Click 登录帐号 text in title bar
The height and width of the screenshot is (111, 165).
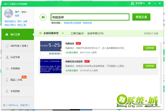[x=140, y=4]
